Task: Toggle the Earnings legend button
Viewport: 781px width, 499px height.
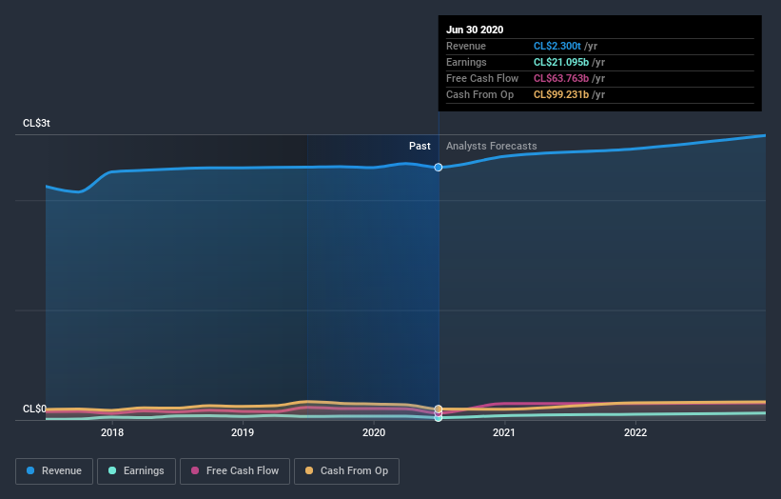Action: pos(136,471)
